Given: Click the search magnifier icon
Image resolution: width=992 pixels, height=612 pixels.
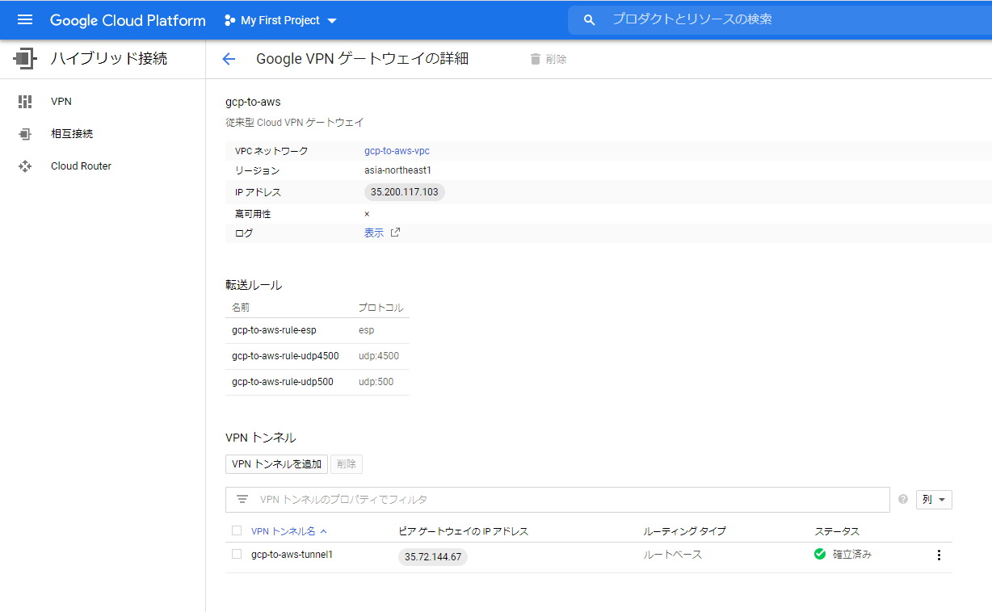Looking at the screenshot, I should (x=589, y=20).
